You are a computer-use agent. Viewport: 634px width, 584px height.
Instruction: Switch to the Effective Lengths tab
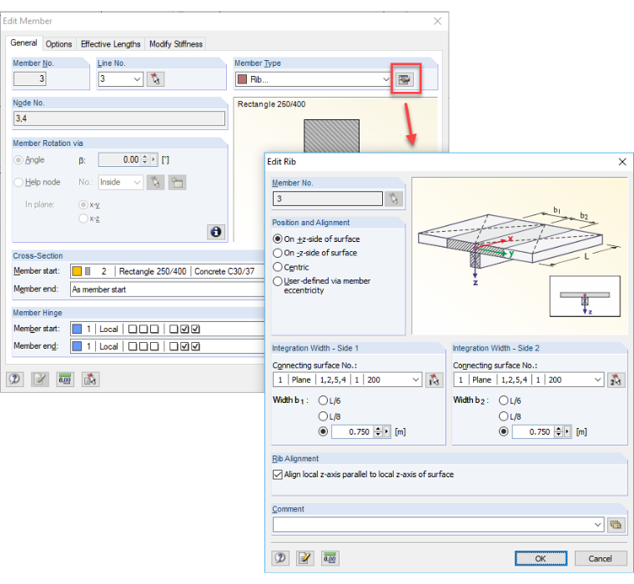click(110, 44)
